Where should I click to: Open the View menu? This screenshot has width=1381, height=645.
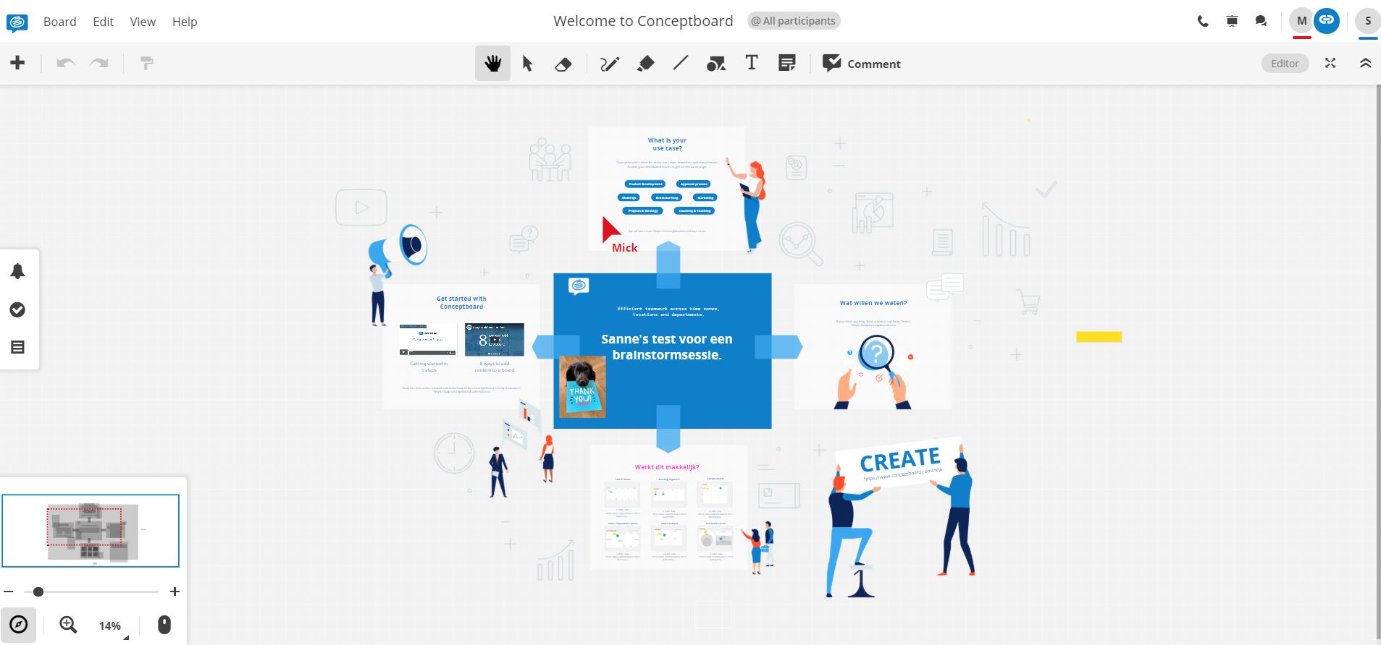pos(143,22)
